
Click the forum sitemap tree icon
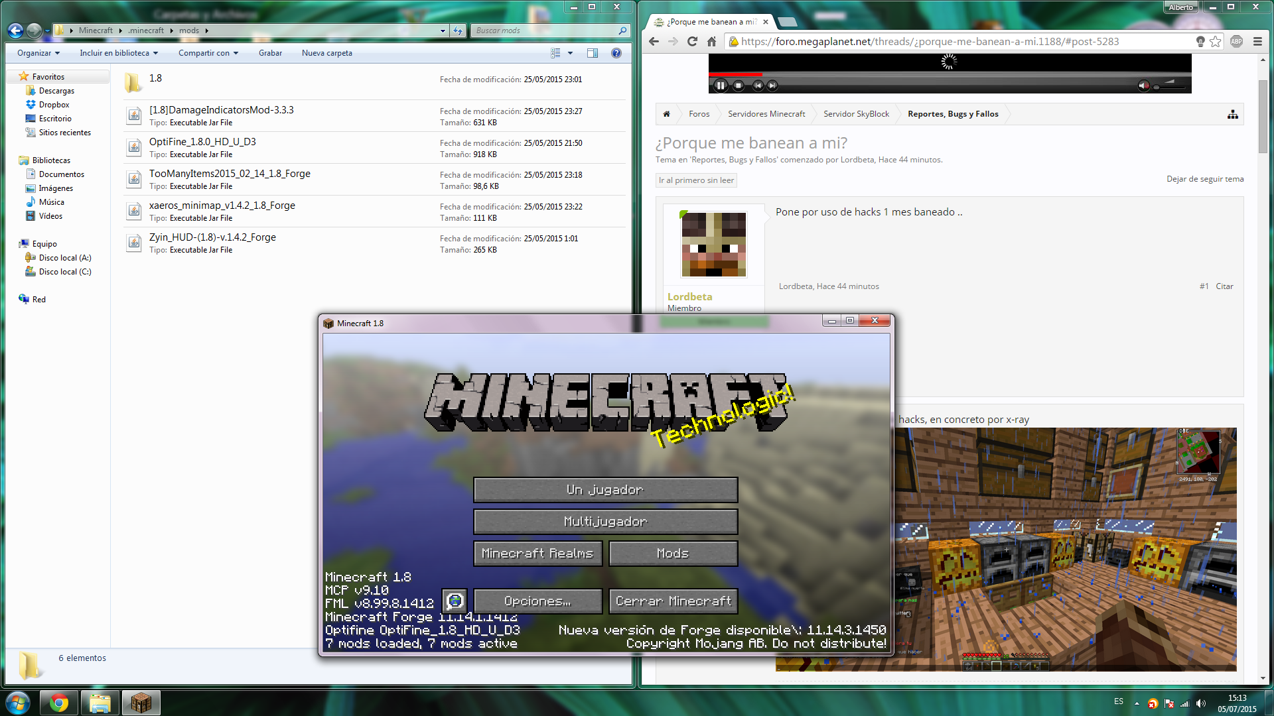[1232, 114]
